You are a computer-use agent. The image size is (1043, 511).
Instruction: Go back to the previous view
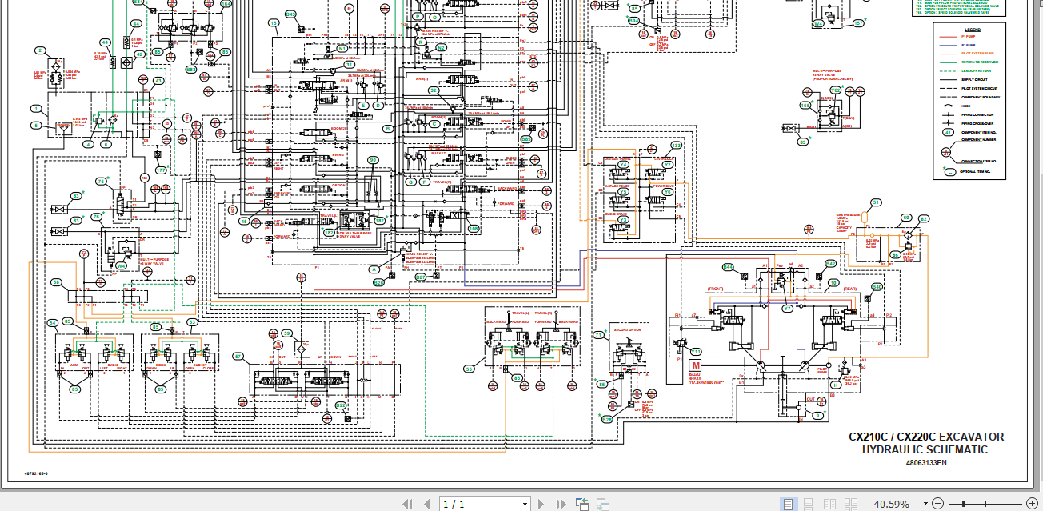tap(581, 504)
